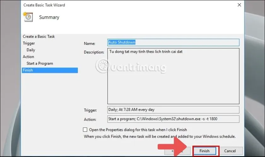Select the Create a Basic Task step
Viewport: 265px width, 157px height.
(39, 36)
